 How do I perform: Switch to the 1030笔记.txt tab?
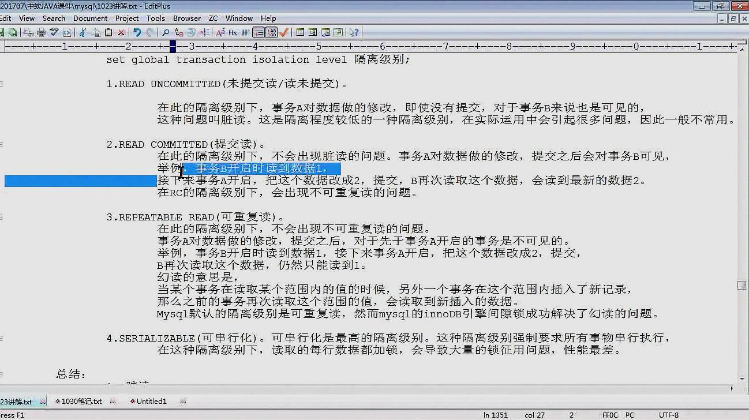(x=81, y=401)
